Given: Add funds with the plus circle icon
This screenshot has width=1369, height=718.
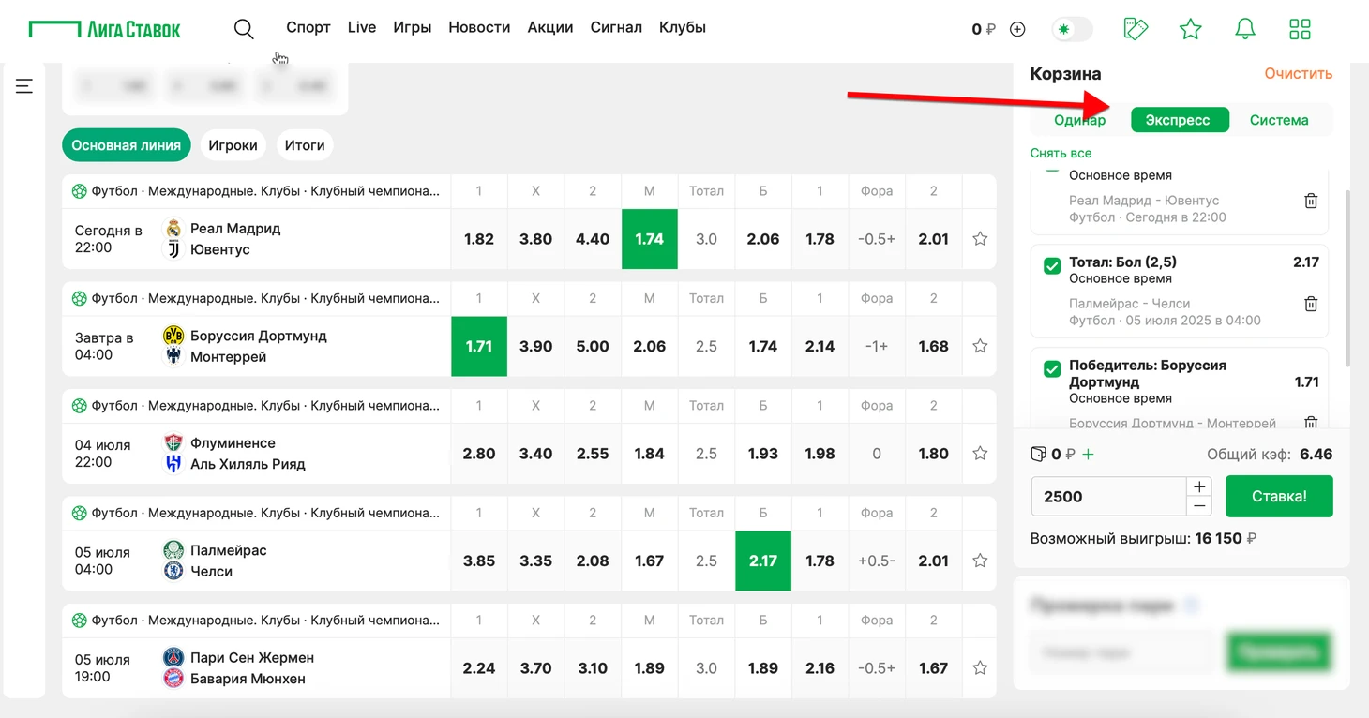Looking at the screenshot, I should click(1017, 30).
